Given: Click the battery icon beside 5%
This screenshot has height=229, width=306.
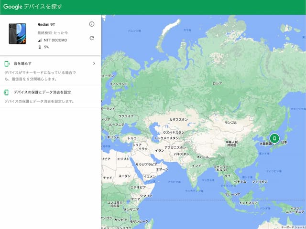Looking at the screenshot, I should (40, 47).
